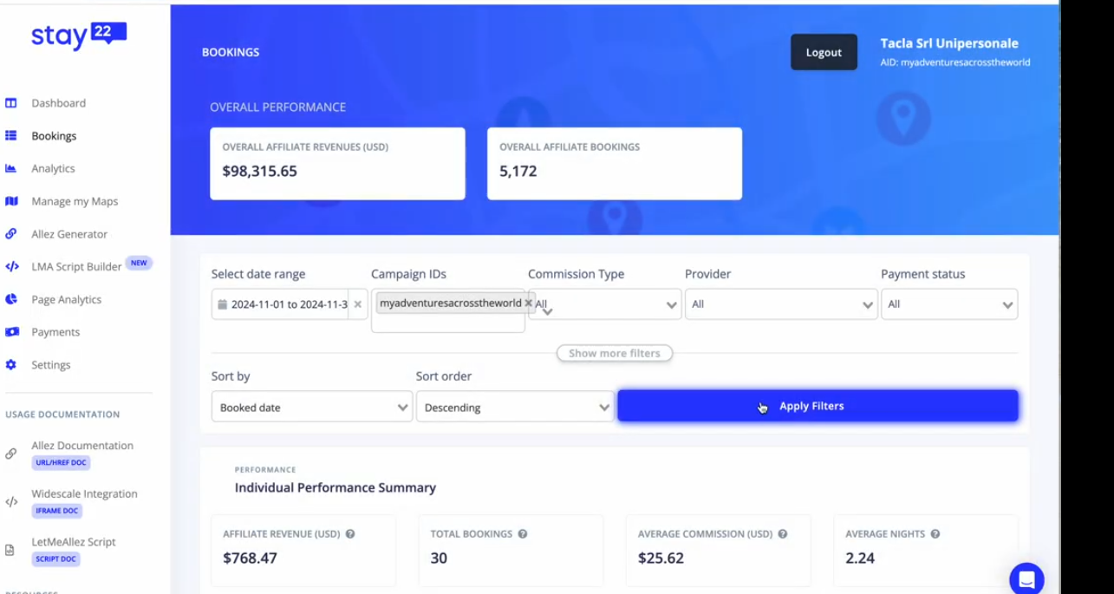
Task: Click the $98,315.65 overall revenue value
Action: pos(260,171)
